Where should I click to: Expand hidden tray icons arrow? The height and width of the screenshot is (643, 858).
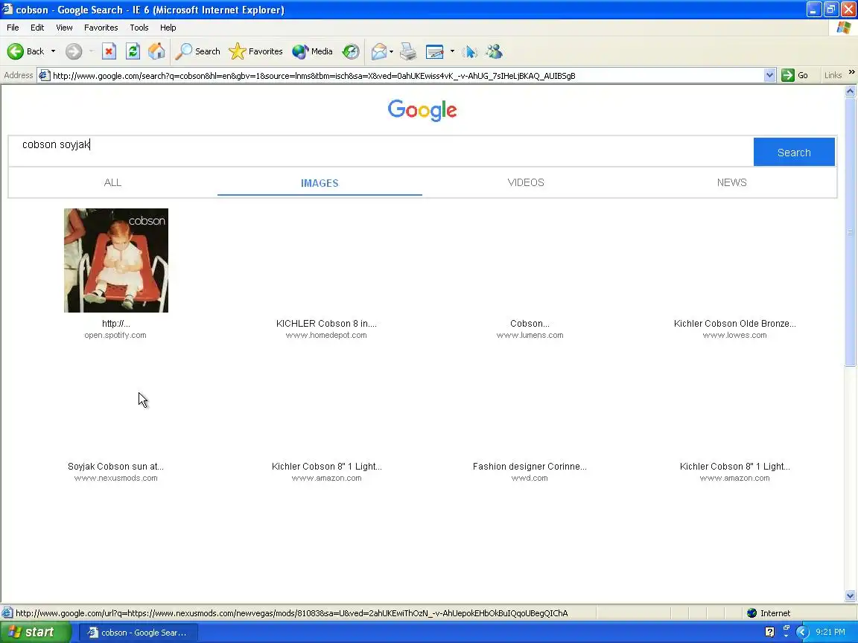802,632
